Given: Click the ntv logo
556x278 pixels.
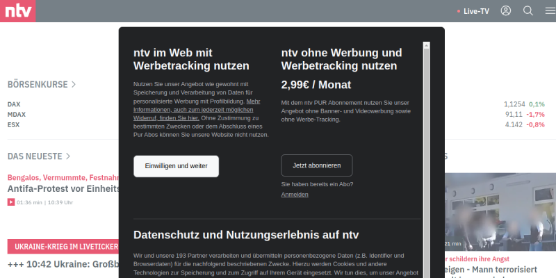Looking at the screenshot, I should pos(18,11).
